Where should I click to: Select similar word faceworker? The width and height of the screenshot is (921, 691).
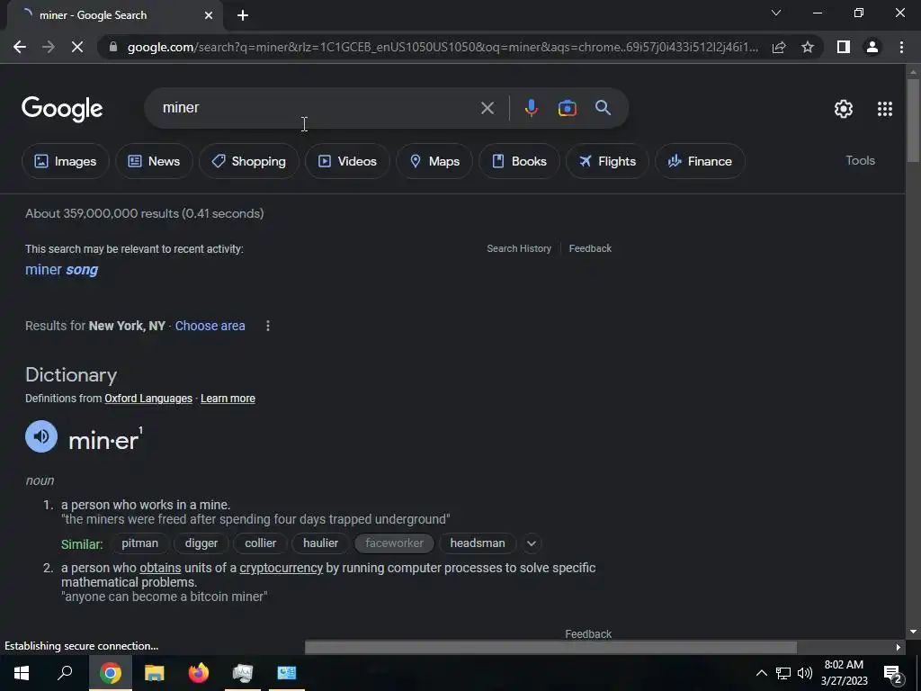[394, 543]
